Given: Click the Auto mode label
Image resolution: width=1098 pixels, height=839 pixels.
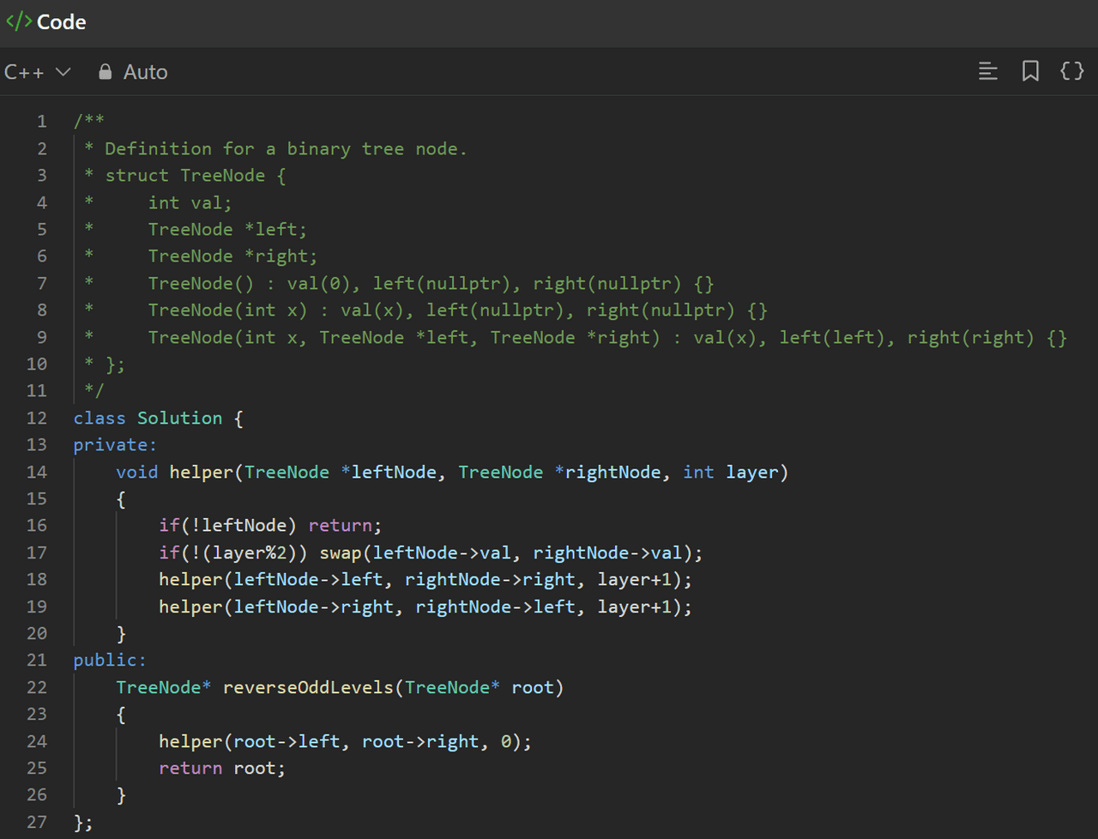Looking at the screenshot, I should click(145, 72).
